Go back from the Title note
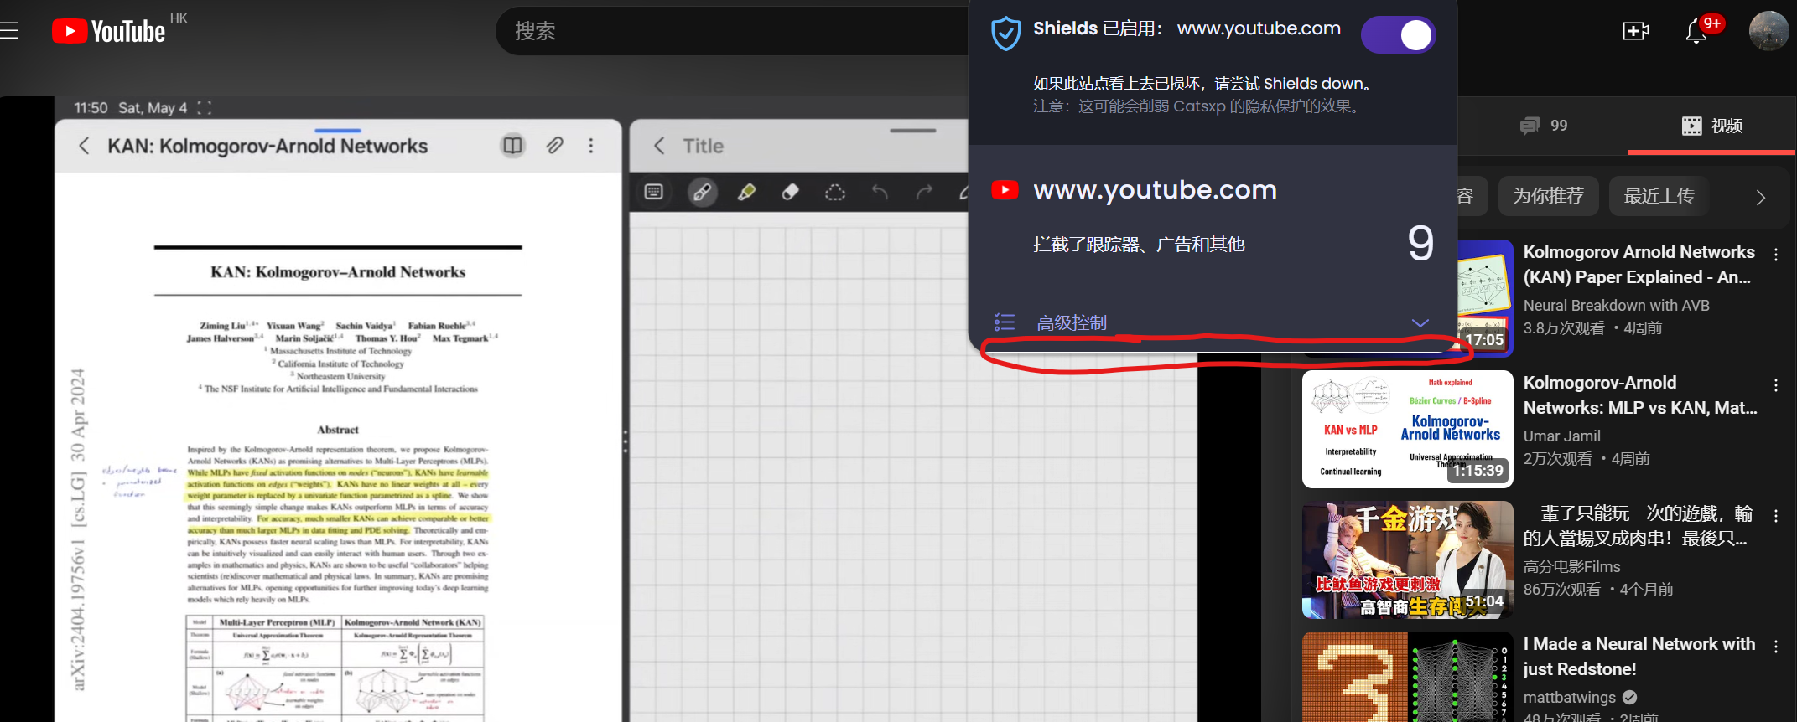The height and width of the screenshot is (722, 1797). (x=659, y=146)
